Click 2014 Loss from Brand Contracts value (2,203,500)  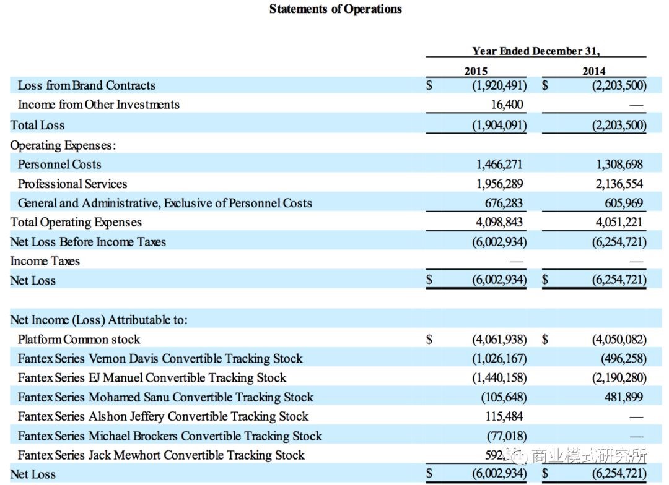pyautogui.click(x=619, y=85)
